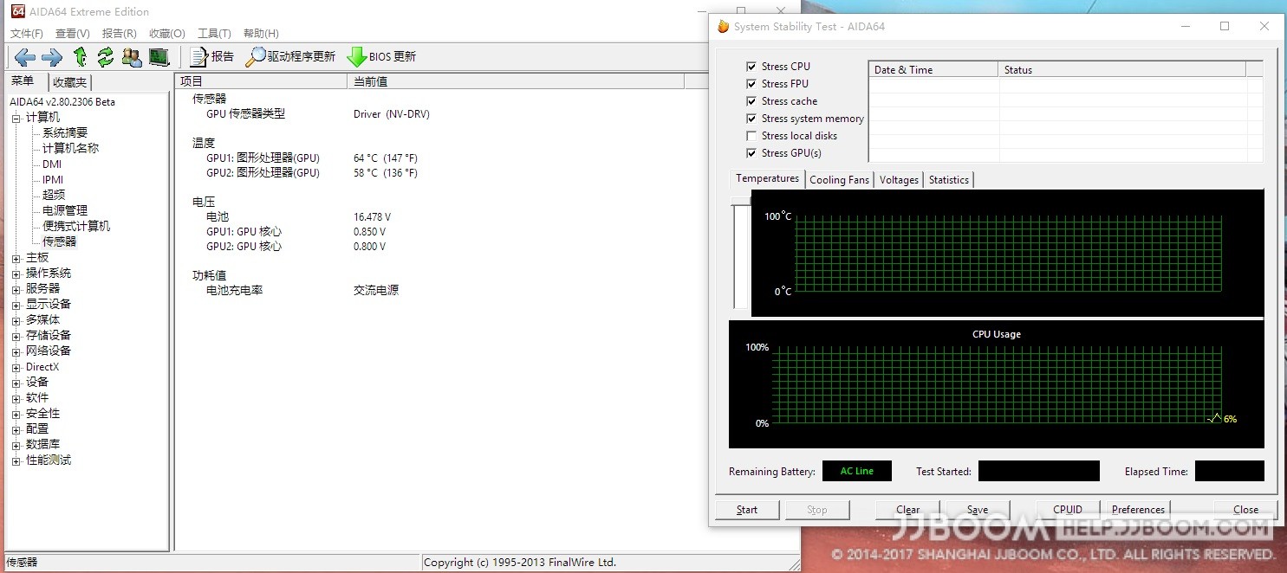This screenshot has width=1287, height=573.
Task: Enable the Stress local disks checkbox
Action: click(751, 136)
